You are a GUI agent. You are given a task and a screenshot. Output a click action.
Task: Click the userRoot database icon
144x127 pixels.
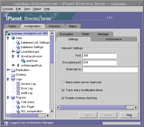tap(23, 61)
